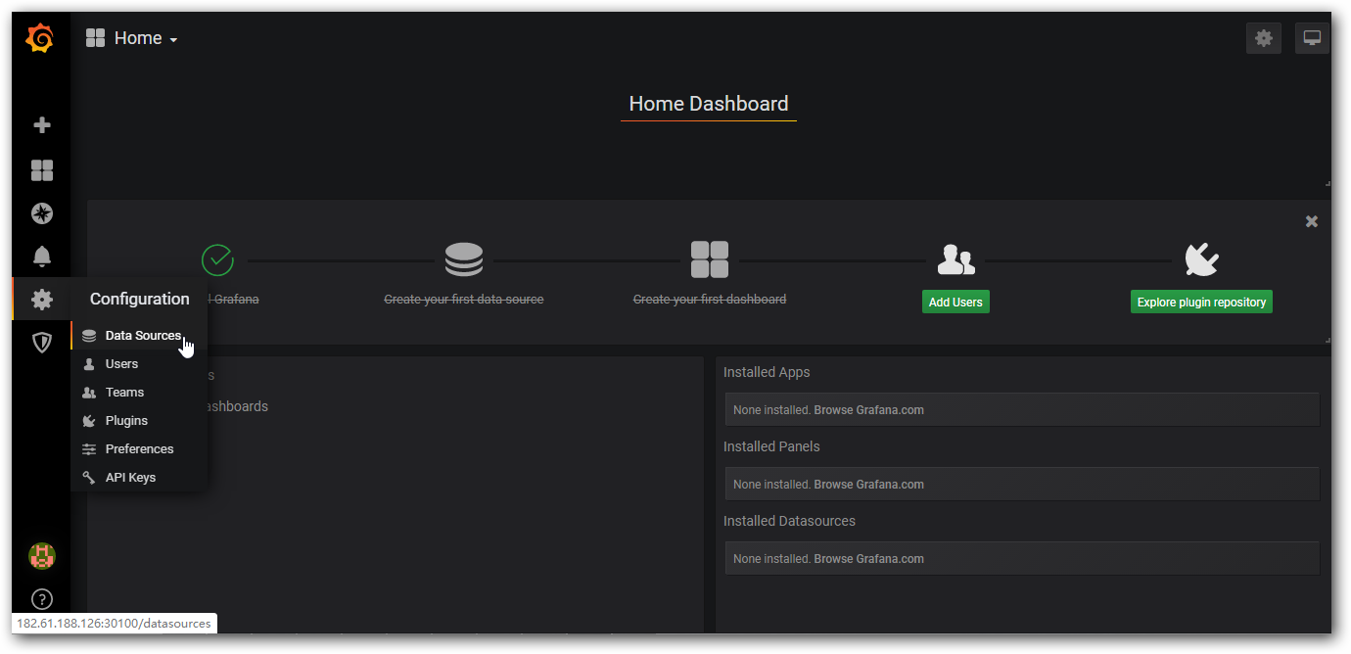Cycle view mode with monitor icon
Viewport: 1351px width, 654px height.
1312,38
